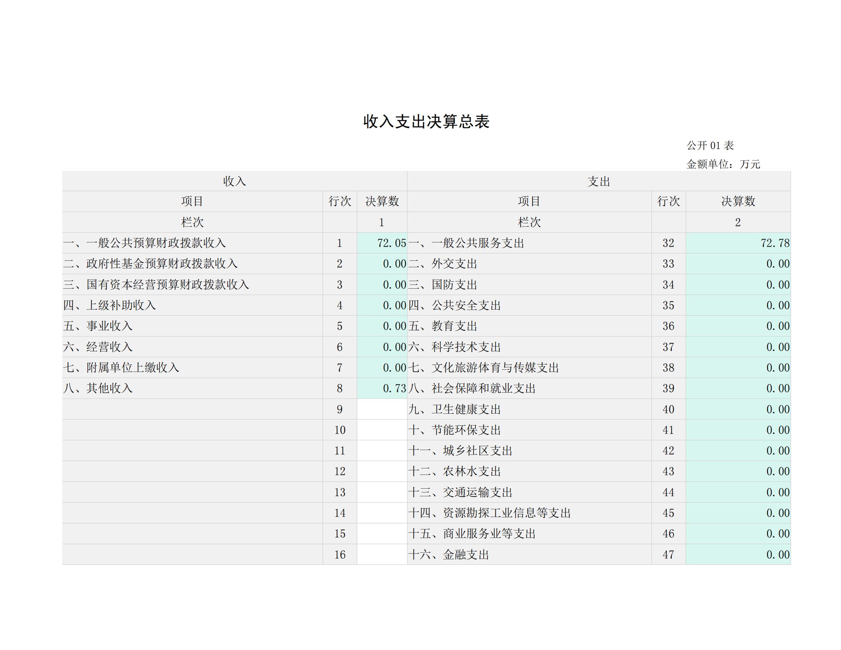The image size is (841, 650).
Task: Select row number 45
Action: click(669, 513)
